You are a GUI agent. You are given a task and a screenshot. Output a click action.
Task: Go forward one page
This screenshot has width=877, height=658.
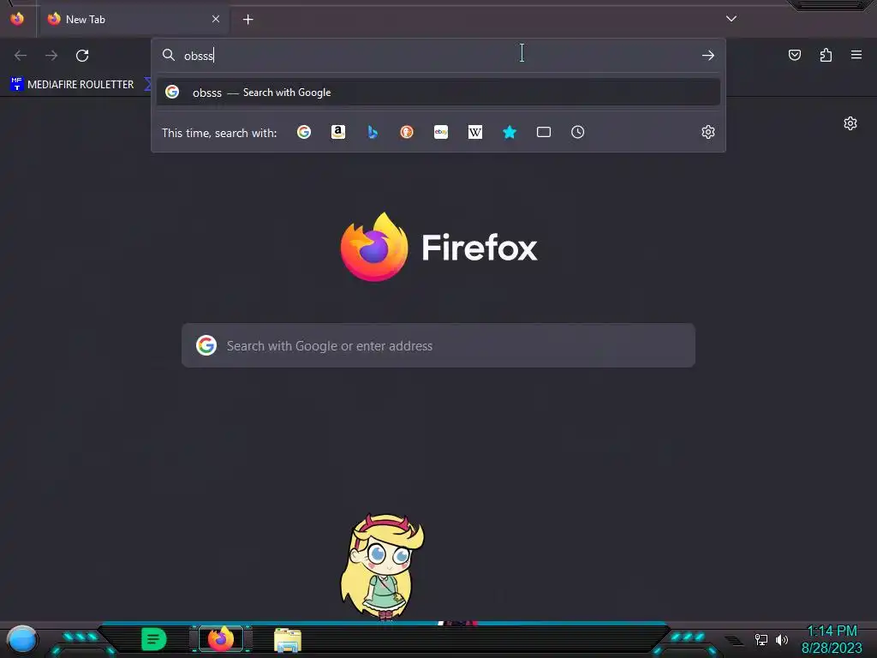point(51,56)
